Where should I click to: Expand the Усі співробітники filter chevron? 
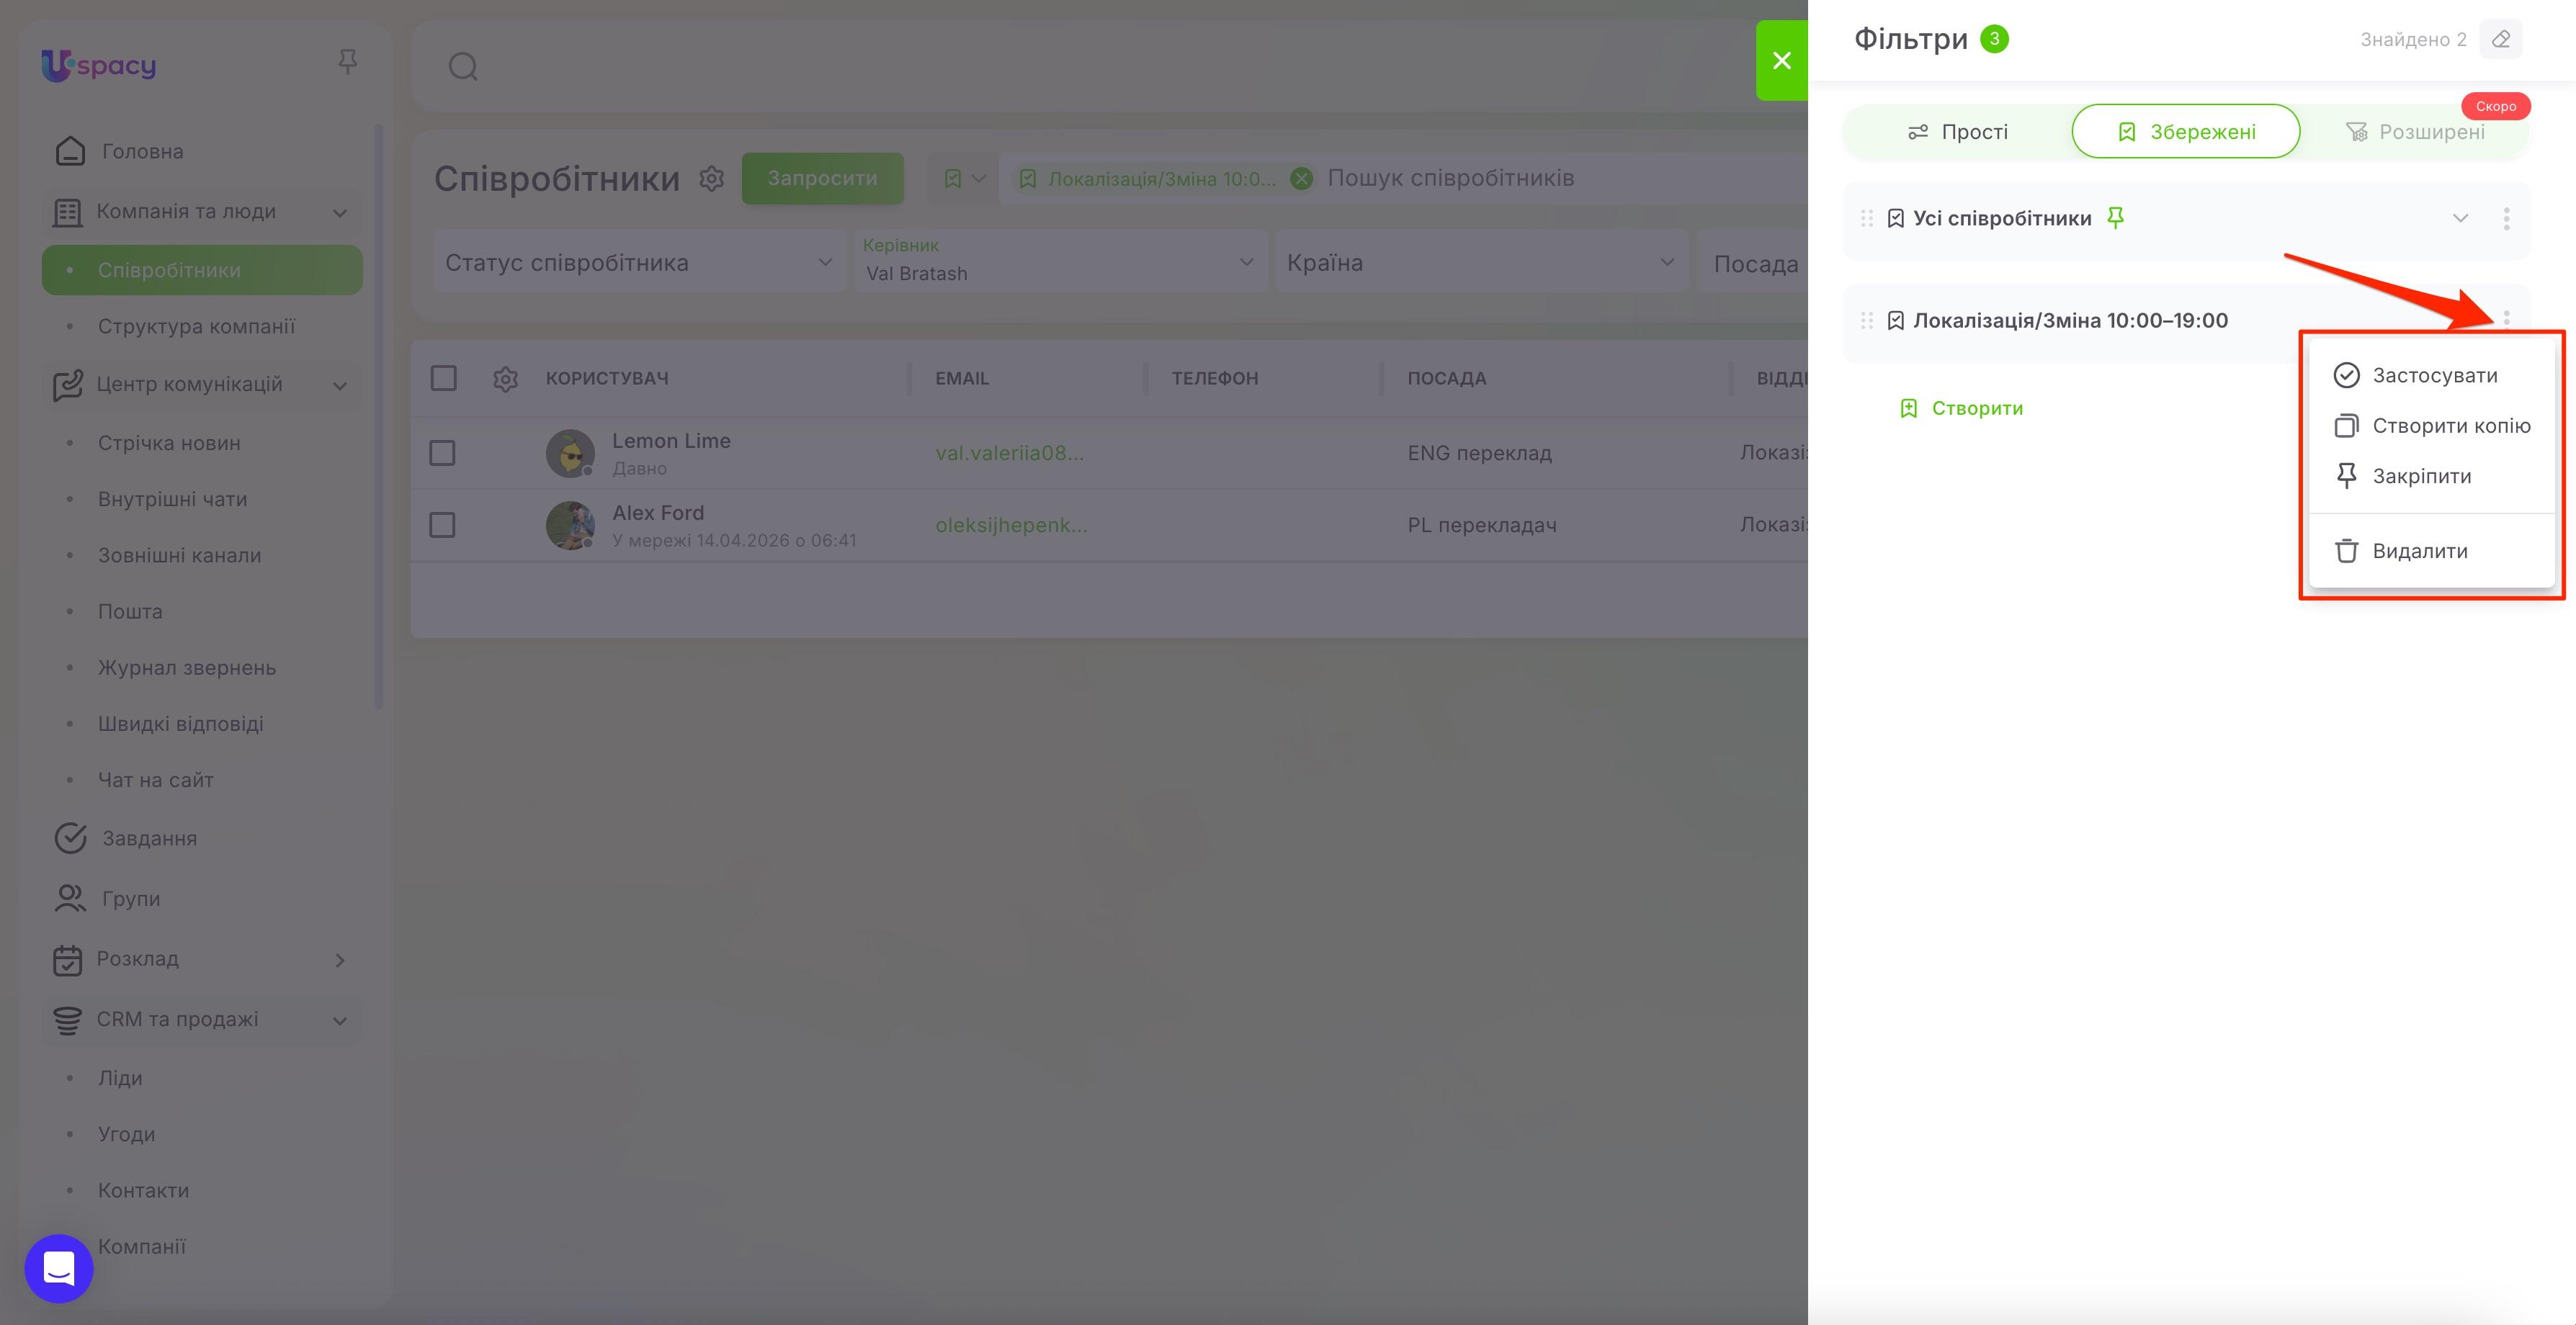click(x=2460, y=219)
